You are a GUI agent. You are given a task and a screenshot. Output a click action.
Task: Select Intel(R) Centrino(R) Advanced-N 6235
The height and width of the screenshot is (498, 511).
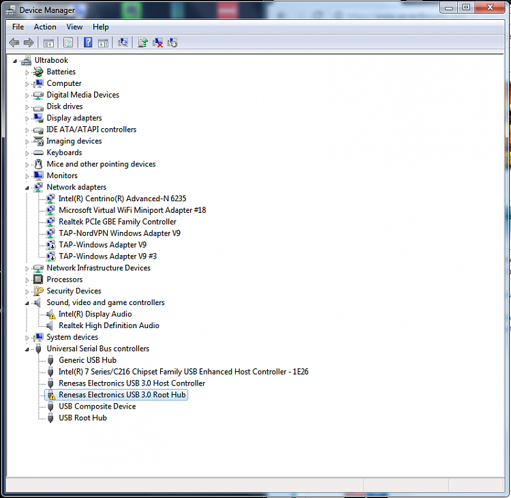pyautogui.click(x=122, y=199)
